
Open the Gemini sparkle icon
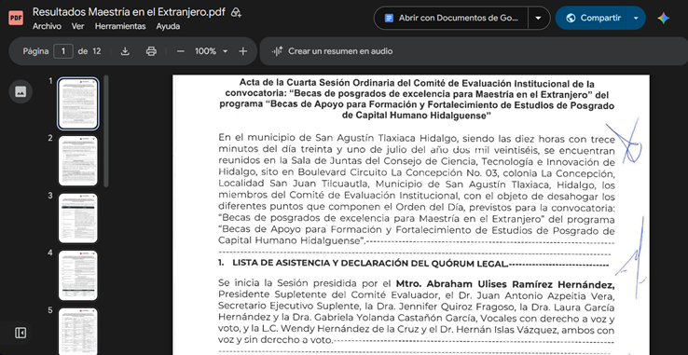coord(663,18)
